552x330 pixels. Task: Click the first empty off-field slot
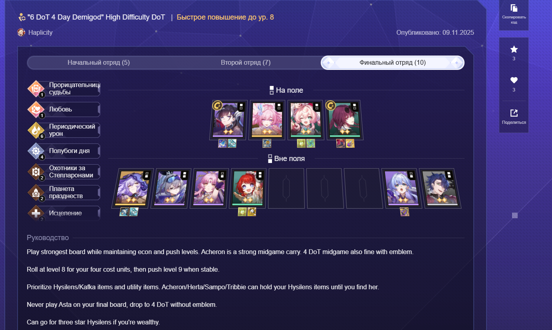click(x=286, y=188)
